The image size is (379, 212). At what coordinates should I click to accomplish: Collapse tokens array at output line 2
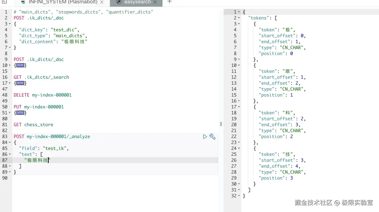(x=239, y=18)
